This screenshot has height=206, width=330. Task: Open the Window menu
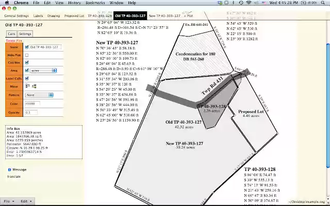click(117, 3)
